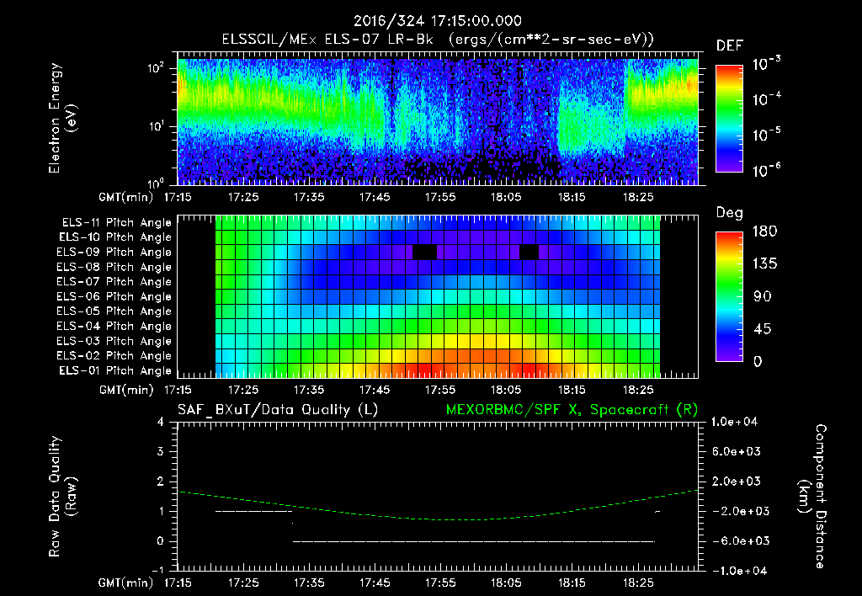
Task: Click "GMT(min)" label under the data quality plot
Action: (126, 583)
